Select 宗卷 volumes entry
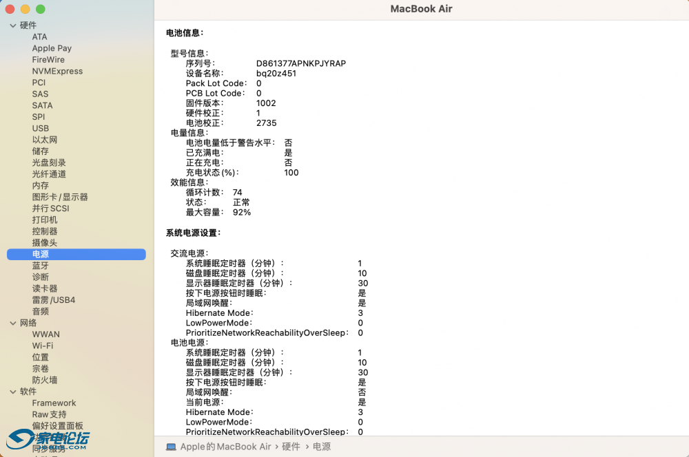 coord(41,369)
